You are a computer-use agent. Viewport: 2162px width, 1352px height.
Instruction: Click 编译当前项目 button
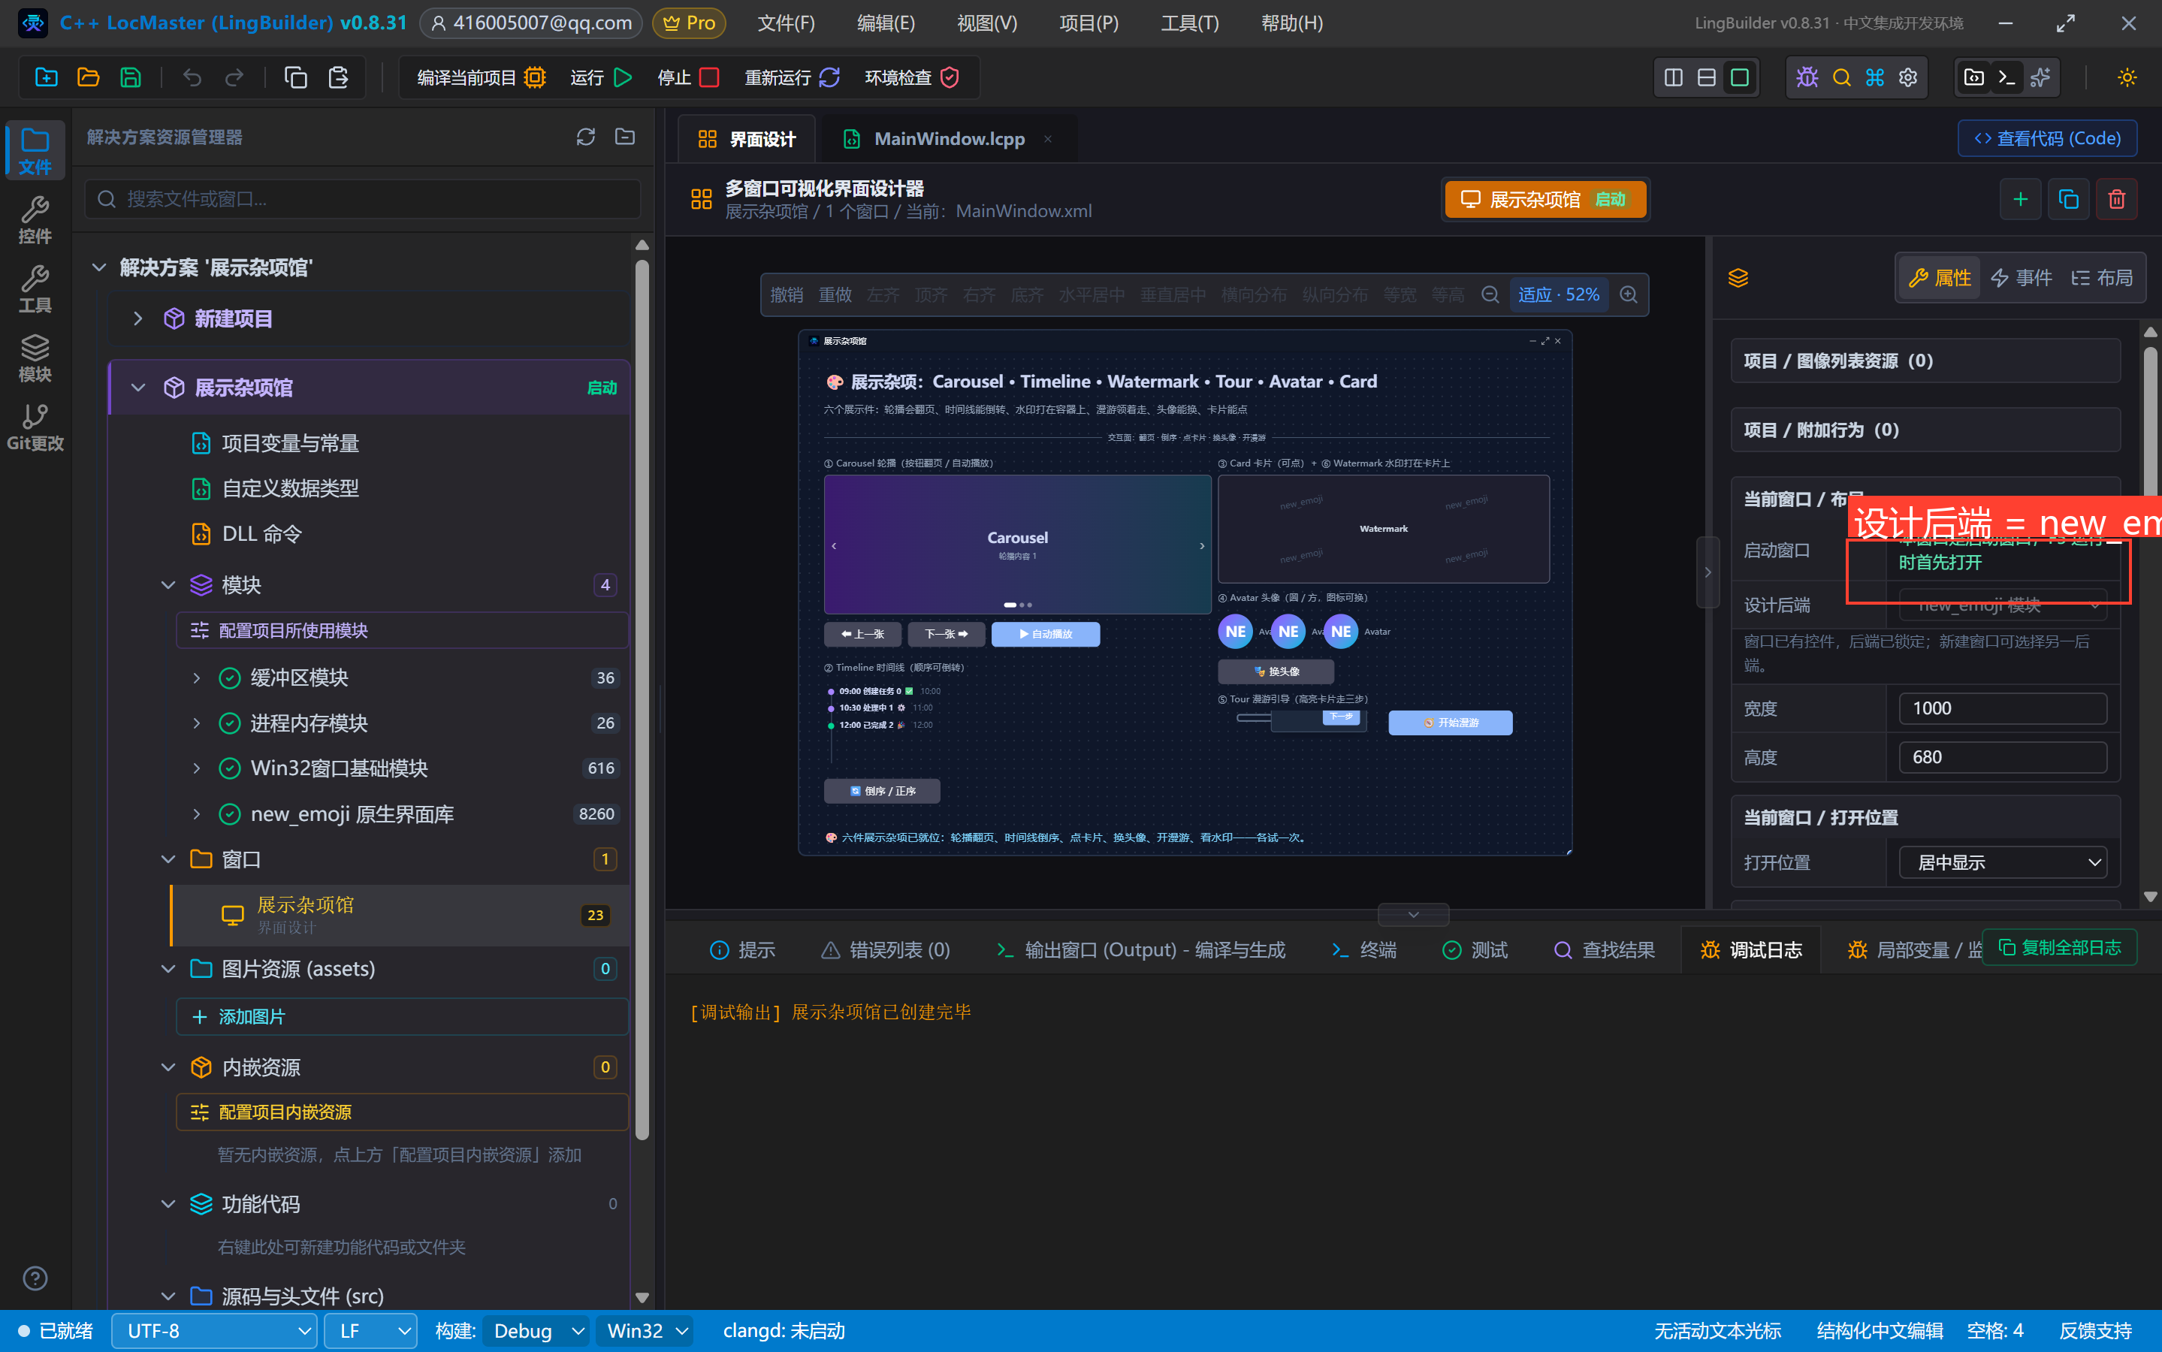(481, 78)
